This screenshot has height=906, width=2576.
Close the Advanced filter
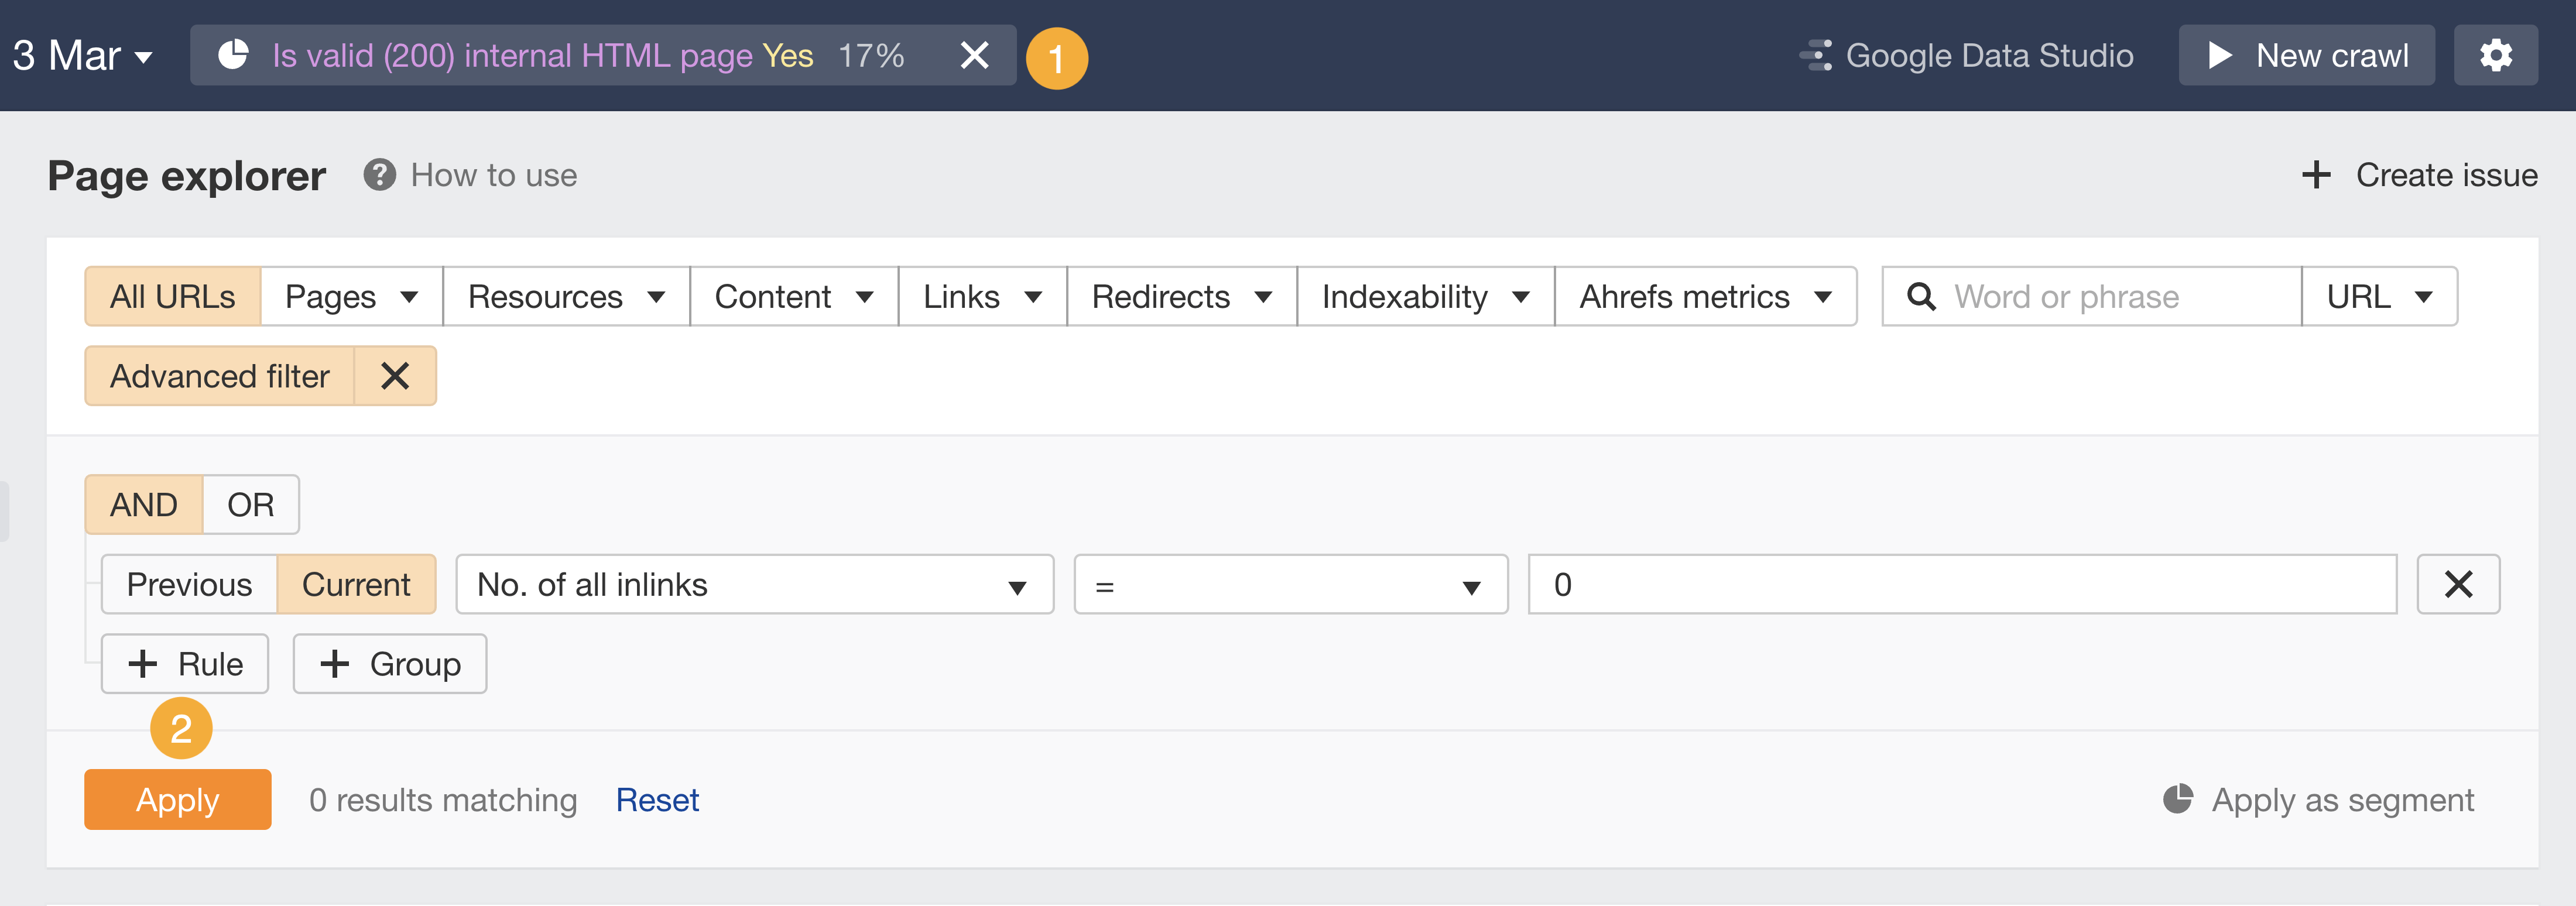click(x=395, y=376)
